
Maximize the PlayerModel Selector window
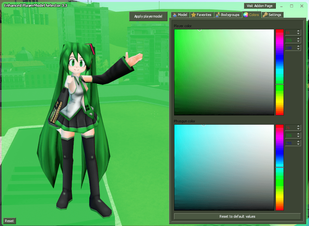292,6
